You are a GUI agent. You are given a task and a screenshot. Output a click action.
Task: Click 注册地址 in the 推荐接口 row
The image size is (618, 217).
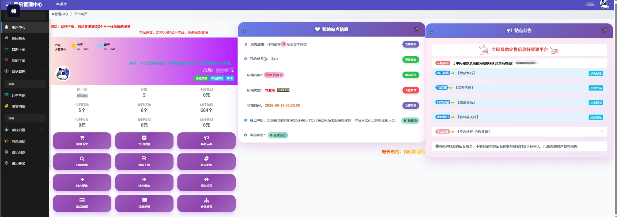[596, 117]
